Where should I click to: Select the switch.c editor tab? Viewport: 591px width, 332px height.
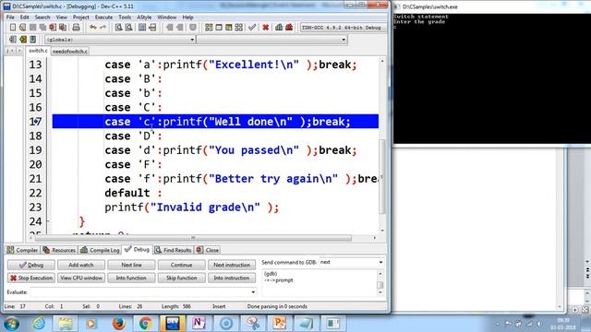coord(38,51)
